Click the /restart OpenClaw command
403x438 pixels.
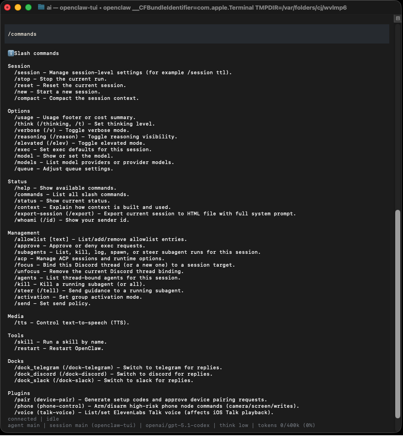59,348
